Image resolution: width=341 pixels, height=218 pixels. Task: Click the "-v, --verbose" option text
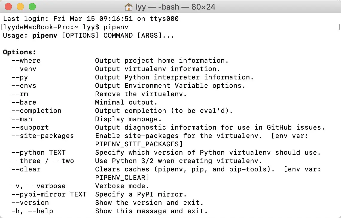click(x=39, y=186)
